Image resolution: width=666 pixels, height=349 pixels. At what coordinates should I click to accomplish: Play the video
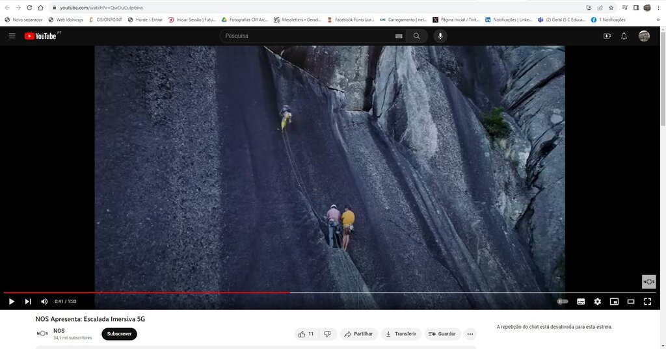[11, 302]
